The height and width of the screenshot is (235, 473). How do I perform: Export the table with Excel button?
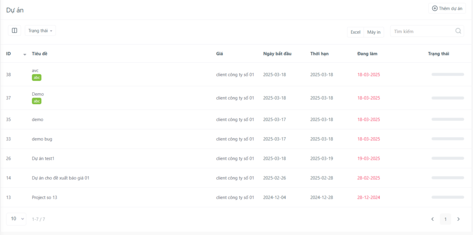point(355,32)
